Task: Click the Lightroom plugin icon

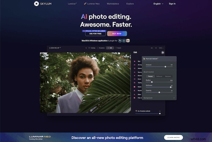Action: 124,40
